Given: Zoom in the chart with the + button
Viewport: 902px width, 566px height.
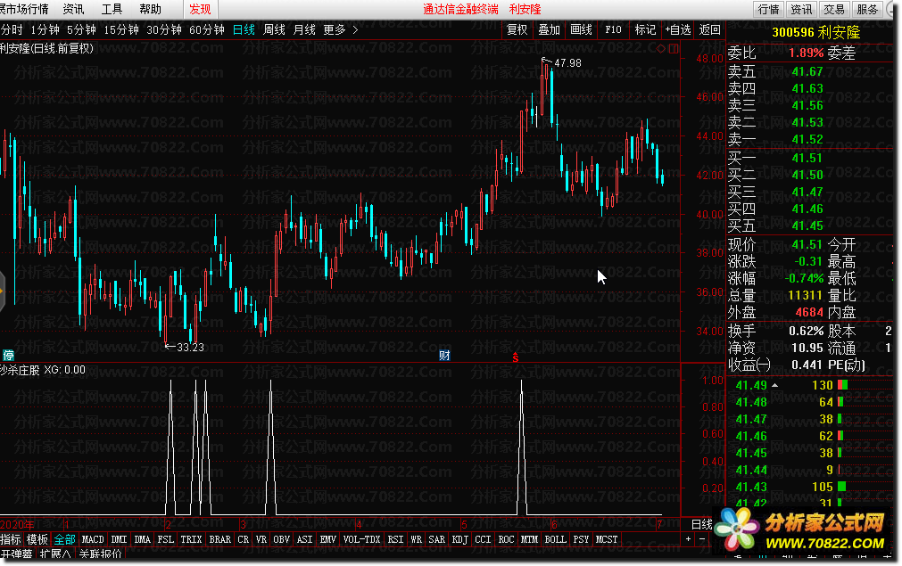Looking at the screenshot, I should pos(688,539).
